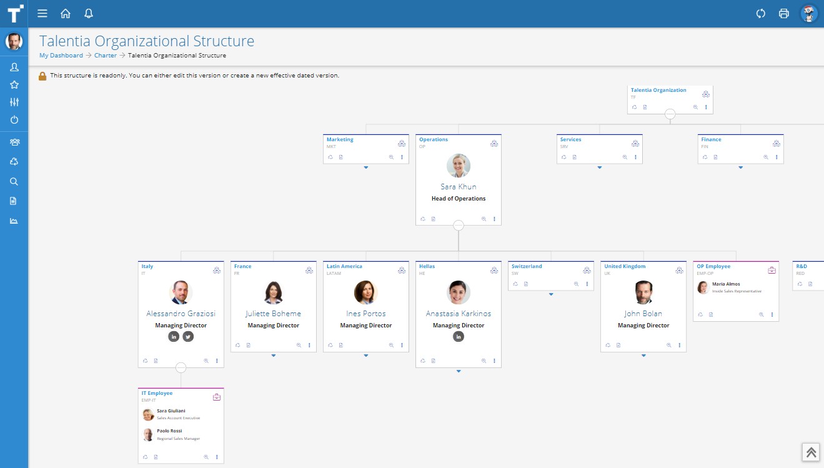Follow the My Dashboard breadcrumb link

pos(61,56)
